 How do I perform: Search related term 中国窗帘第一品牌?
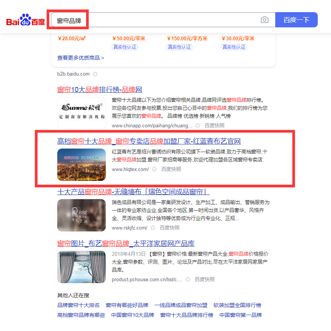tap(241, 315)
